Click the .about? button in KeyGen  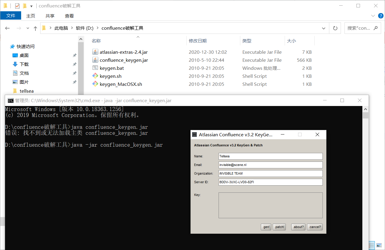[x=298, y=227]
